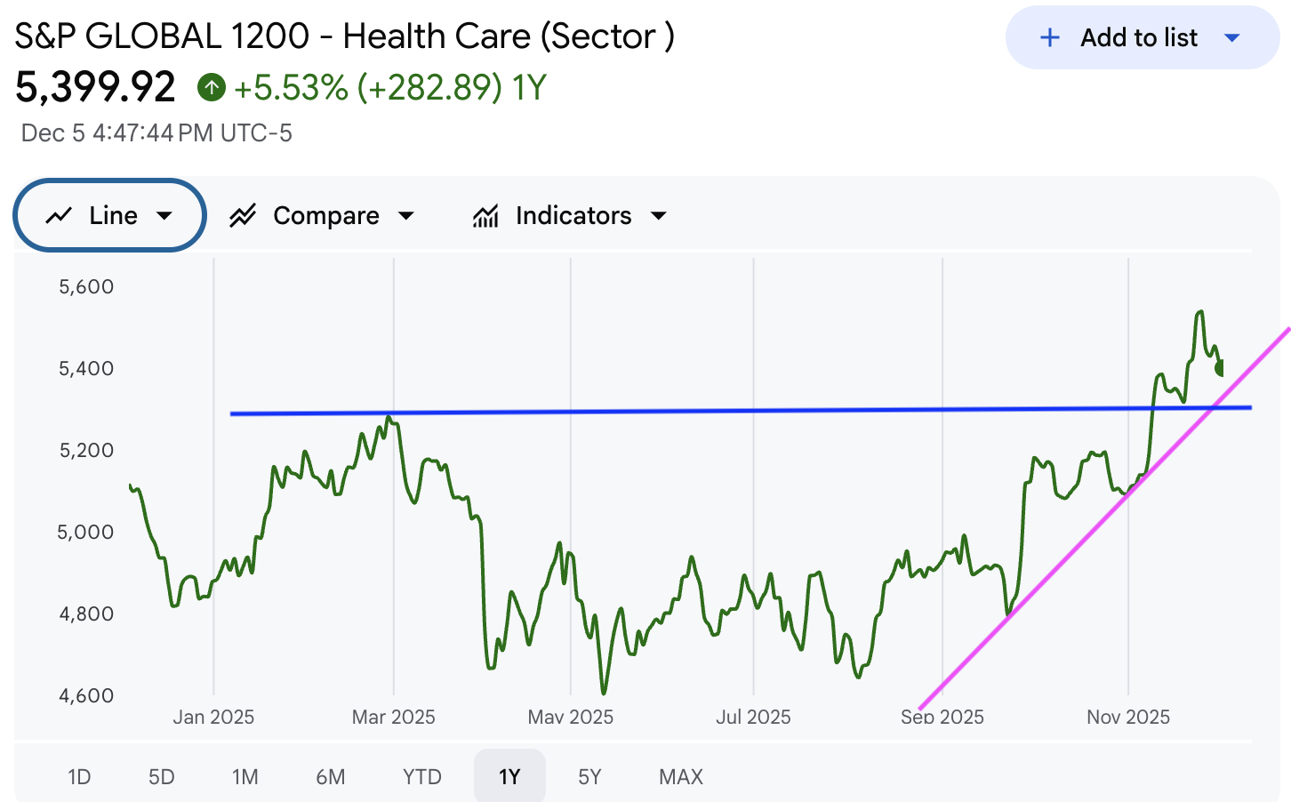Screen dimensions: 1291x802
Task: Click the current price dot on chart
Action: (x=1220, y=367)
